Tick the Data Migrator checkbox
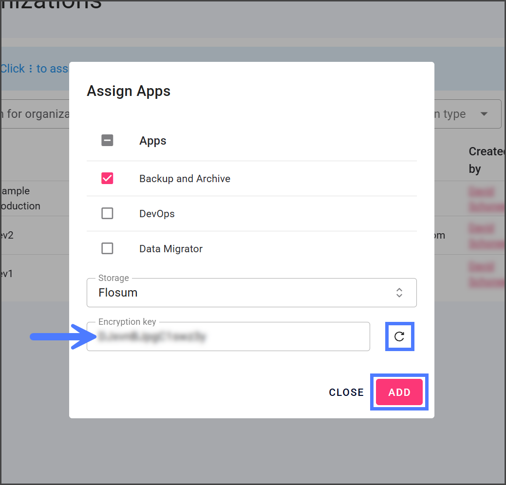 107,249
